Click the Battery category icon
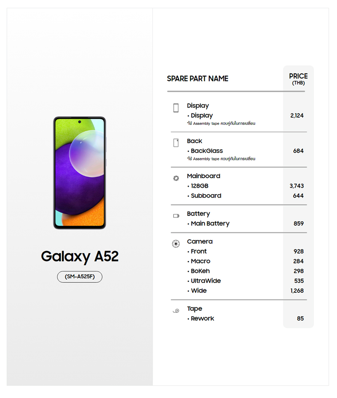337x398 pixels. pyautogui.click(x=176, y=216)
